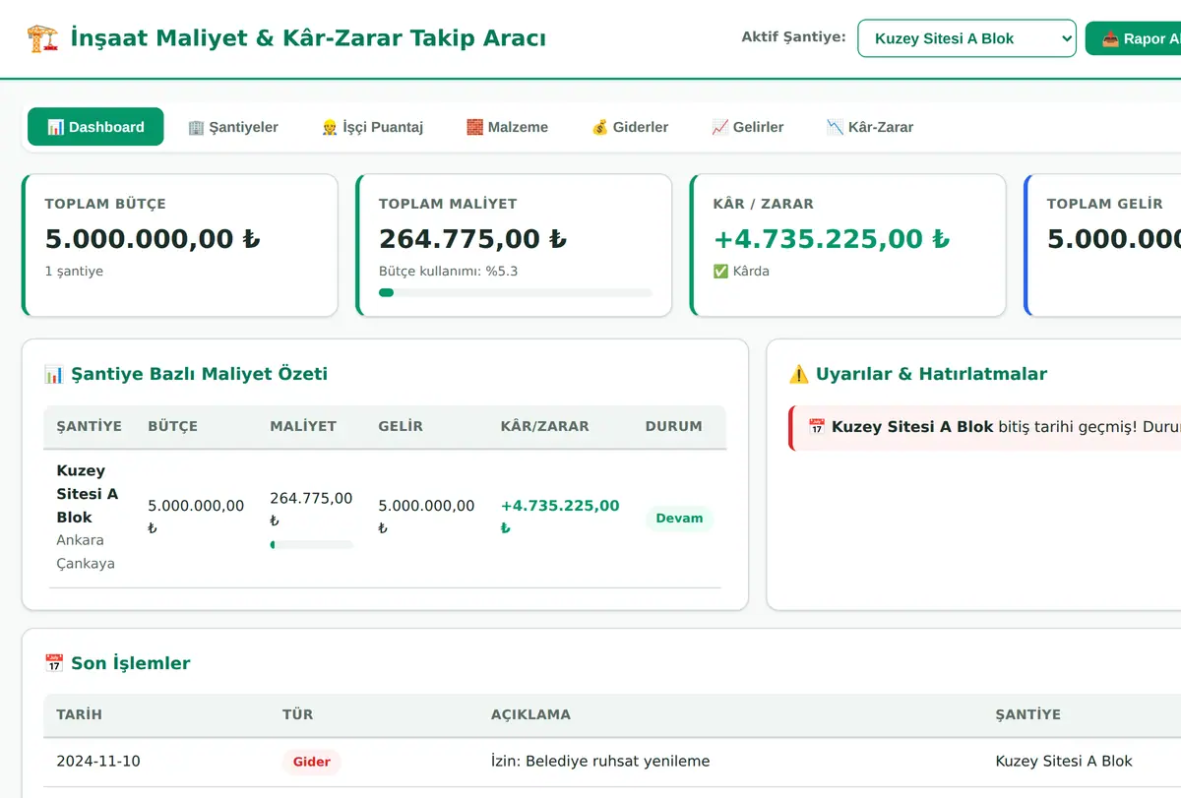The image size is (1181, 798).
Task: Open the Aktif Şantiye dropdown
Action: [x=966, y=38]
